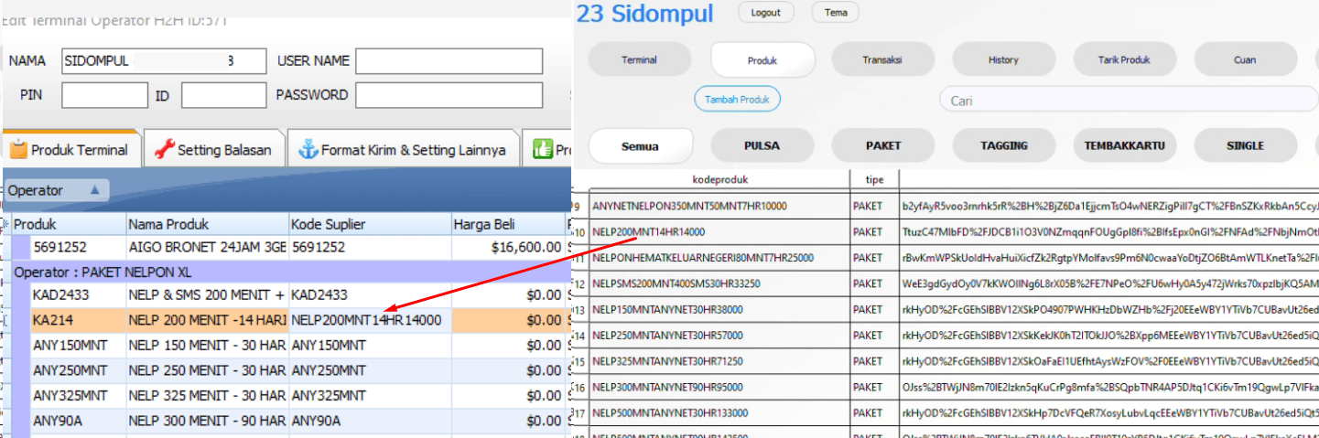Click the wrench icon on Setting Balasan tab

[164, 149]
